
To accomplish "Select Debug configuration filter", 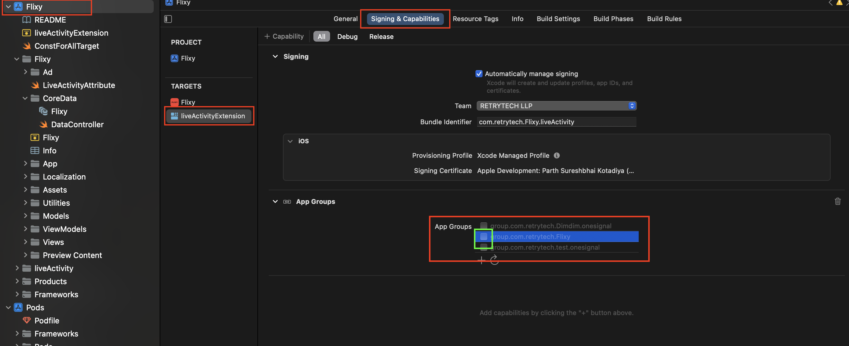I will (347, 37).
